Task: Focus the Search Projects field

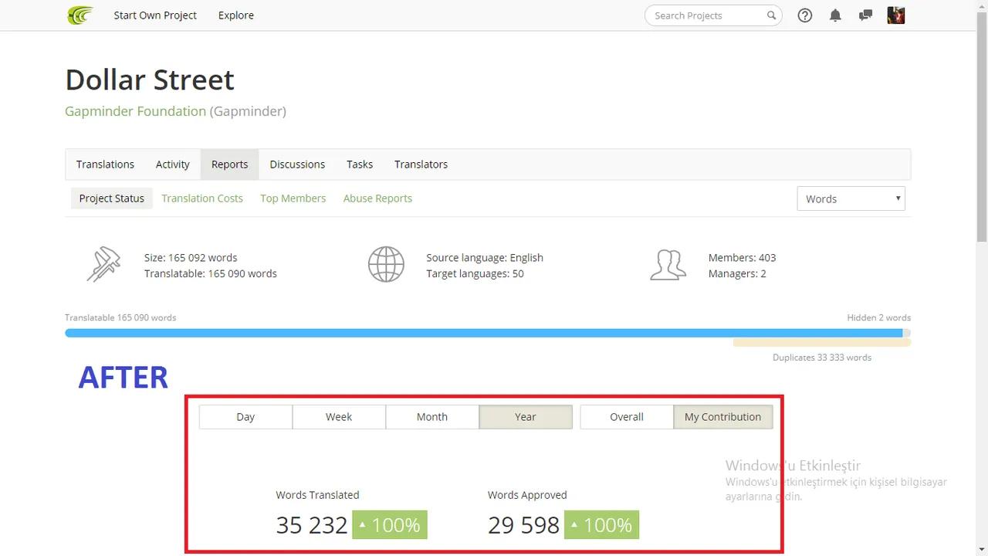Action: click(713, 15)
